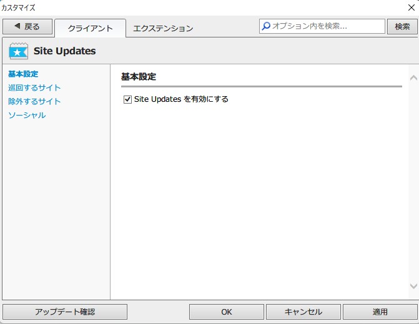Select 基本設定 in the sidebar

pos(23,74)
